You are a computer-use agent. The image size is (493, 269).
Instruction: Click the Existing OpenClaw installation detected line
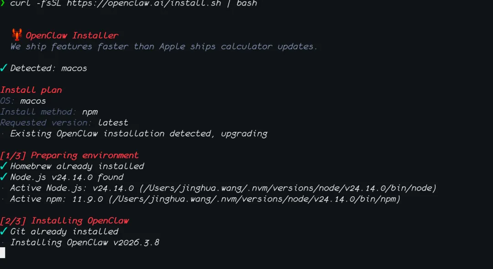tap(139, 134)
